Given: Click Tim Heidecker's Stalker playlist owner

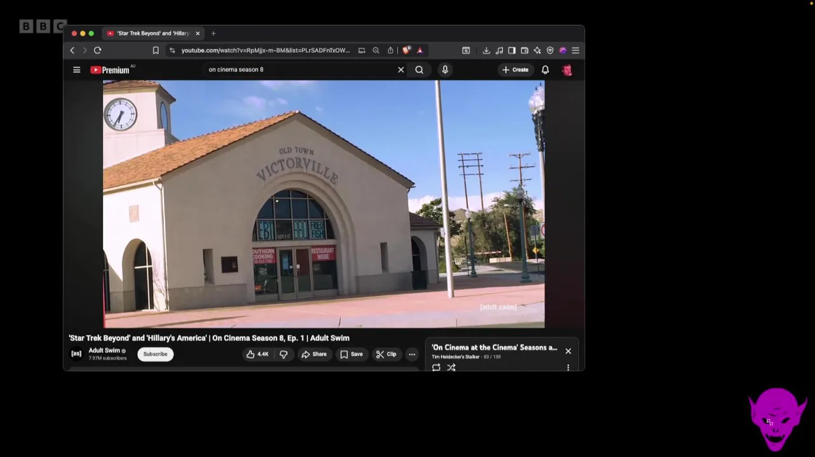Looking at the screenshot, I should pyautogui.click(x=455, y=357).
